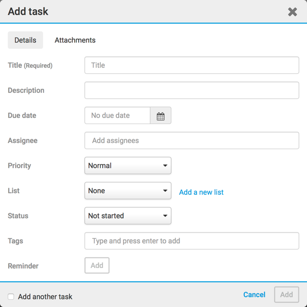This screenshot has height=307, width=307.
Task: Close the Add task dialog
Action: coord(293,12)
